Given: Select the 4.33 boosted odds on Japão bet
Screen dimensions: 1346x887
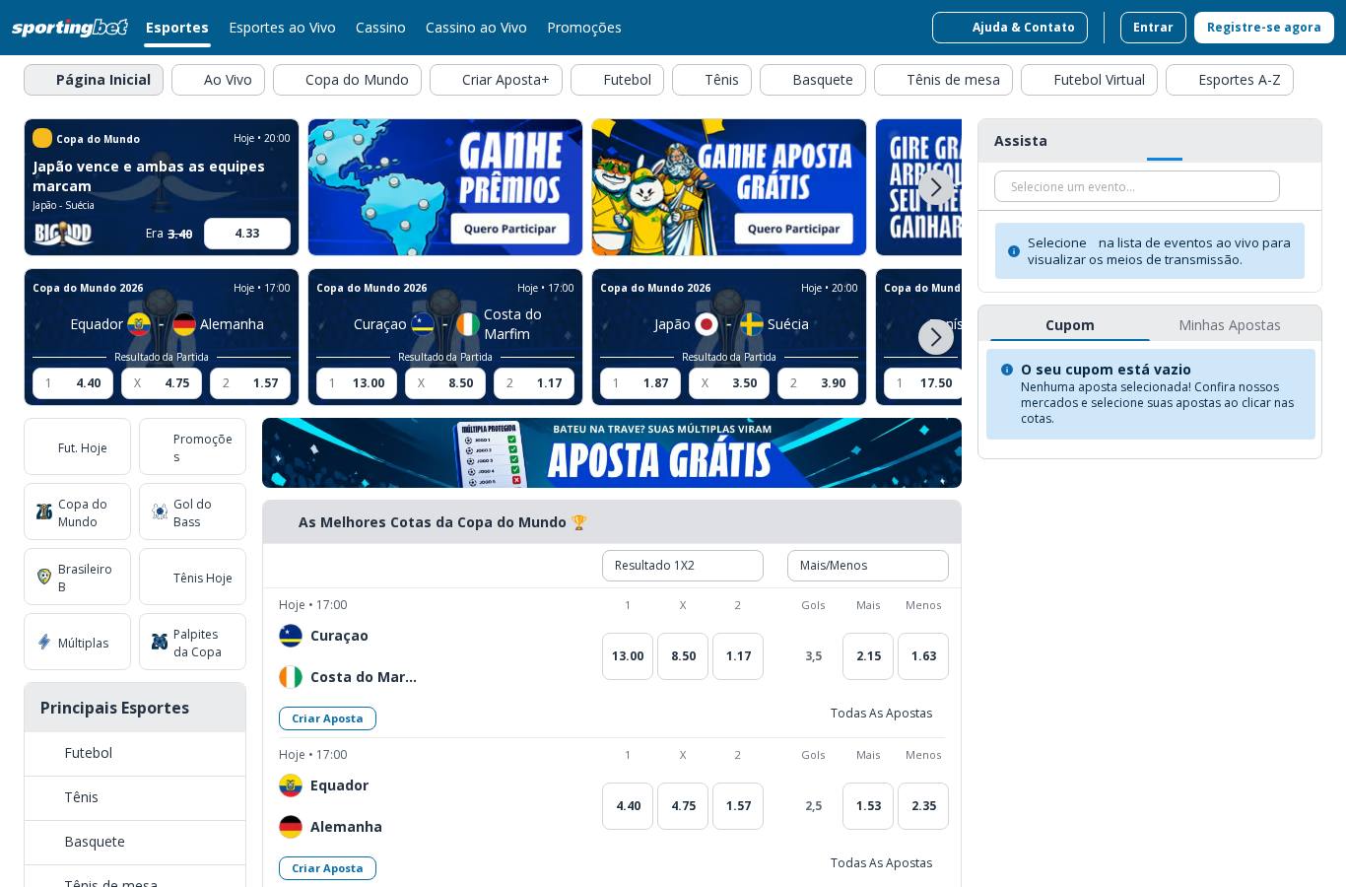Looking at the screenshot, I should point(247,234).
